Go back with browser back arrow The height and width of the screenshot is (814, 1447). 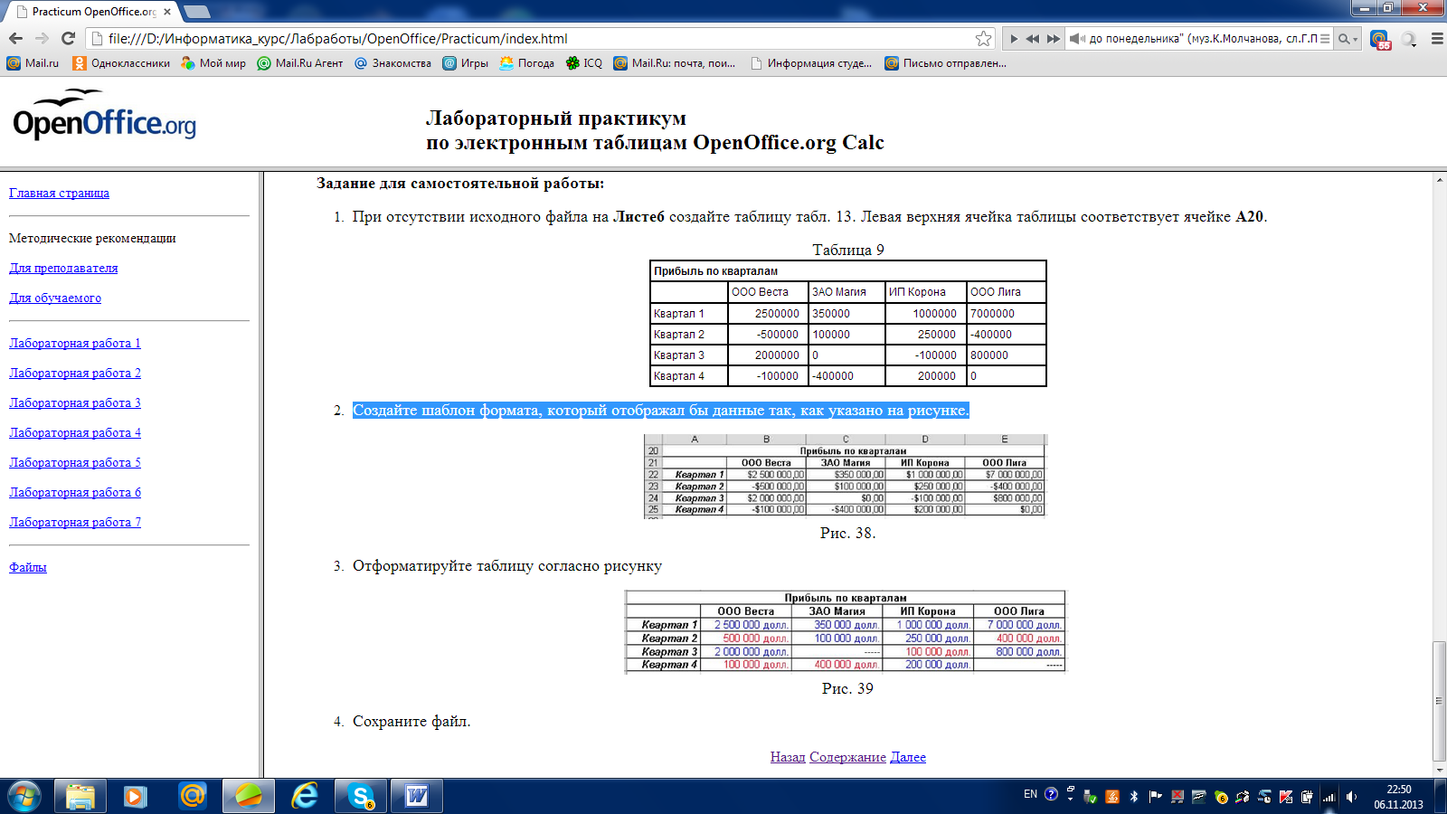pyautogui.click(x=15, y=38)
